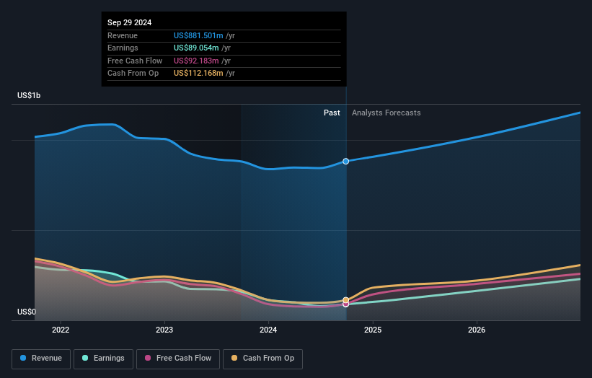Screen dimensions: 592x378
Task: Click the Earnings row label in the tooltip
Action: click(x=123, y=48)
